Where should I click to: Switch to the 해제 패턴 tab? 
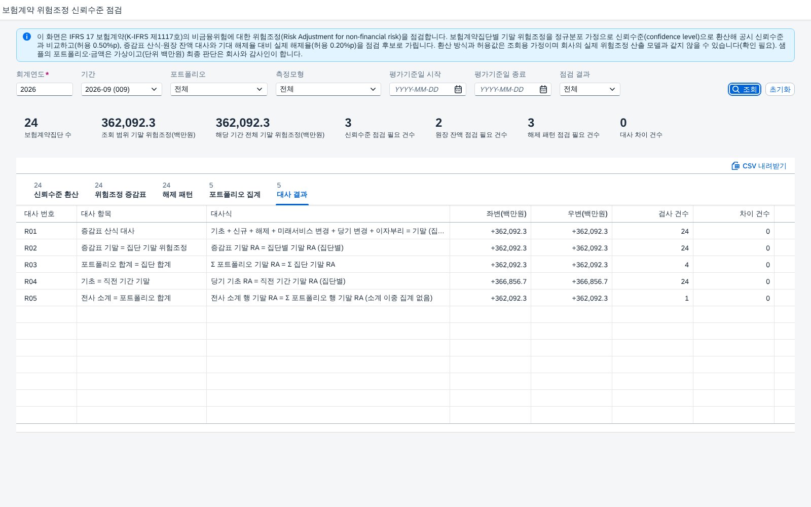(177, 190)
